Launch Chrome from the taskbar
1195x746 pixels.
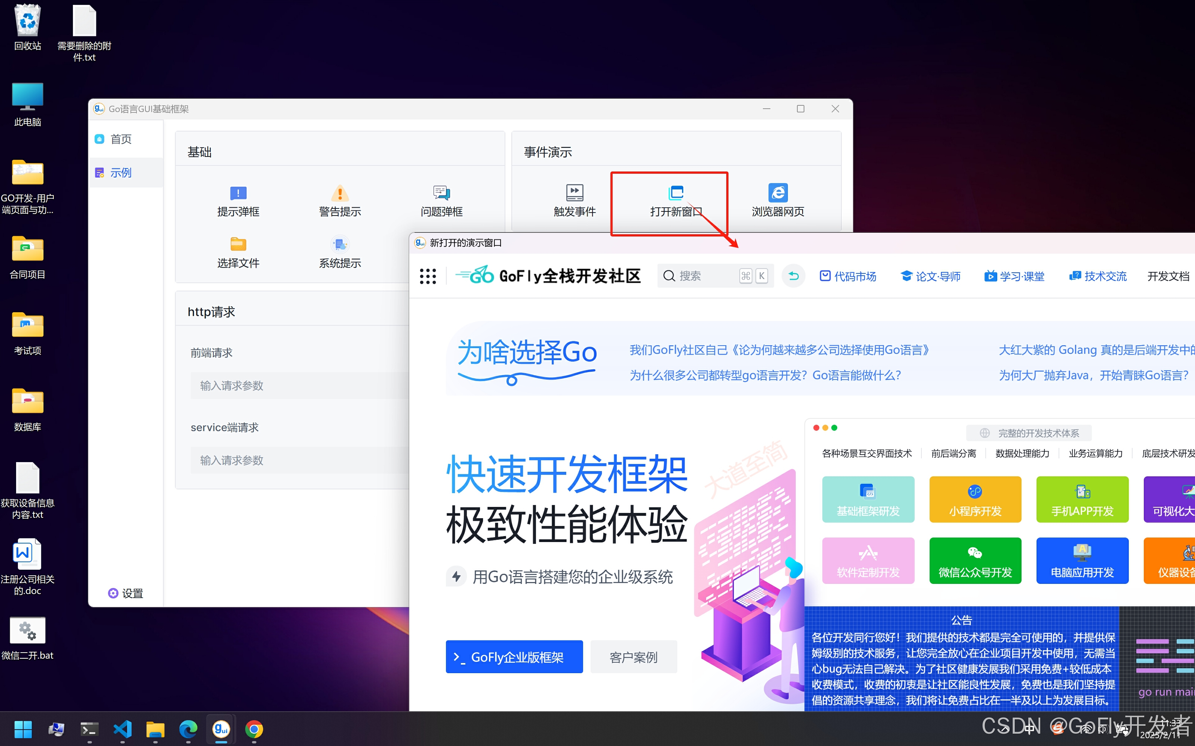[254, 729]
